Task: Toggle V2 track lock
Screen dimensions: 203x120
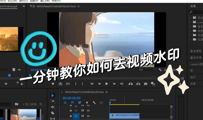Action: coord(71,110)
